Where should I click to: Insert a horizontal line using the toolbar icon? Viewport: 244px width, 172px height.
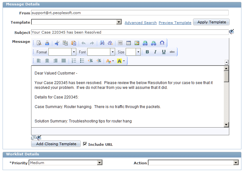(120, 43)
